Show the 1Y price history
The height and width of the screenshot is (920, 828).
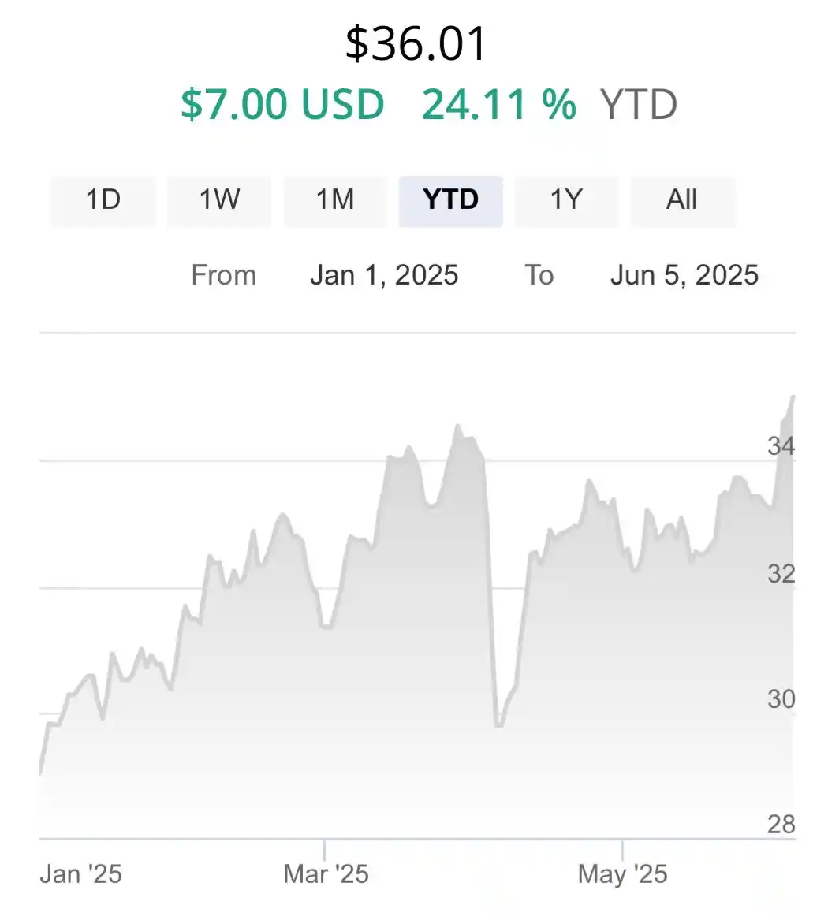[566, 201]
